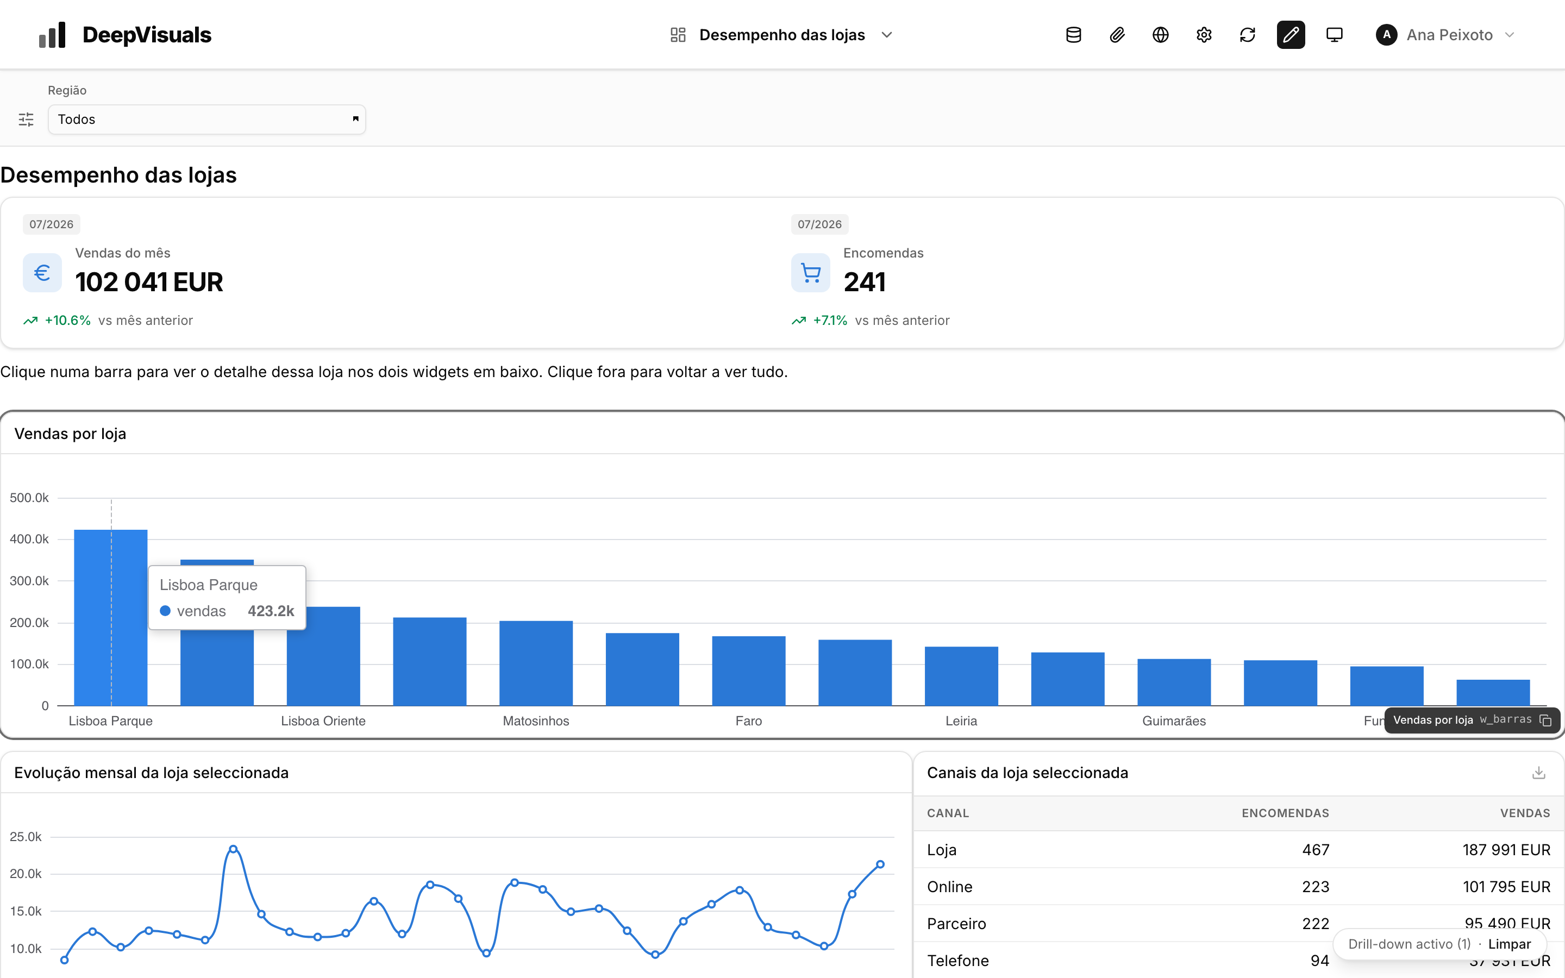
Task: Expand the Desempenho das lojas dashboard chevron
Action: [887, 35]
